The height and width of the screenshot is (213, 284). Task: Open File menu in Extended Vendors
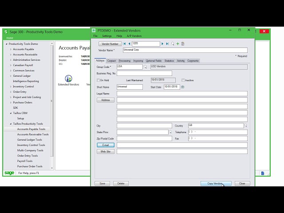(x=95, y=36)
